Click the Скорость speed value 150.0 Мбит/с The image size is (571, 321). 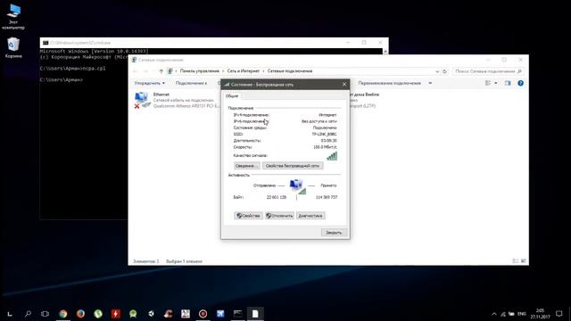(325, 147)
